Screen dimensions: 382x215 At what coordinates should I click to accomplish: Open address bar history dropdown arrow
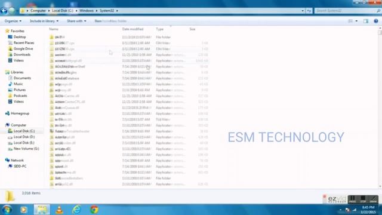(303, 11)
